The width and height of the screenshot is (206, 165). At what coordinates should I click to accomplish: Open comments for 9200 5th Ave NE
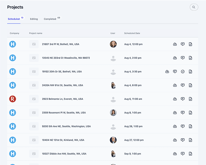click(182, 126)
